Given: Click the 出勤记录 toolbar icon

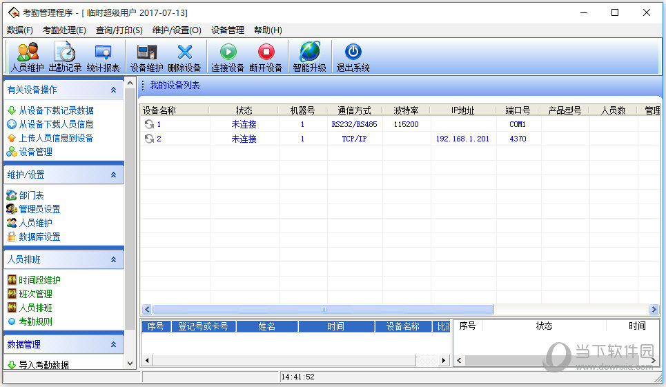Looking at the screenshot, I should click(65, 57).
